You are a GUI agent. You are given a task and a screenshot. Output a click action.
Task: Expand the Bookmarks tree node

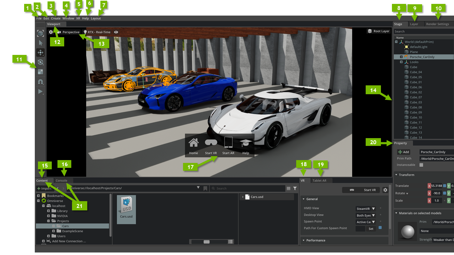[39, 196]
